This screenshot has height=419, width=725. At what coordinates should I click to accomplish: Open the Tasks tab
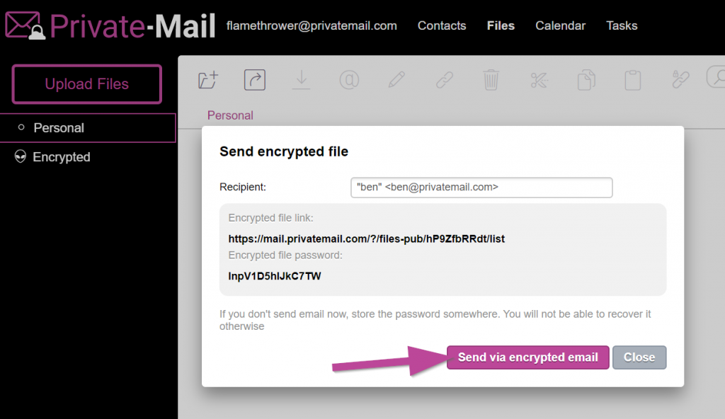pos(622,25)
